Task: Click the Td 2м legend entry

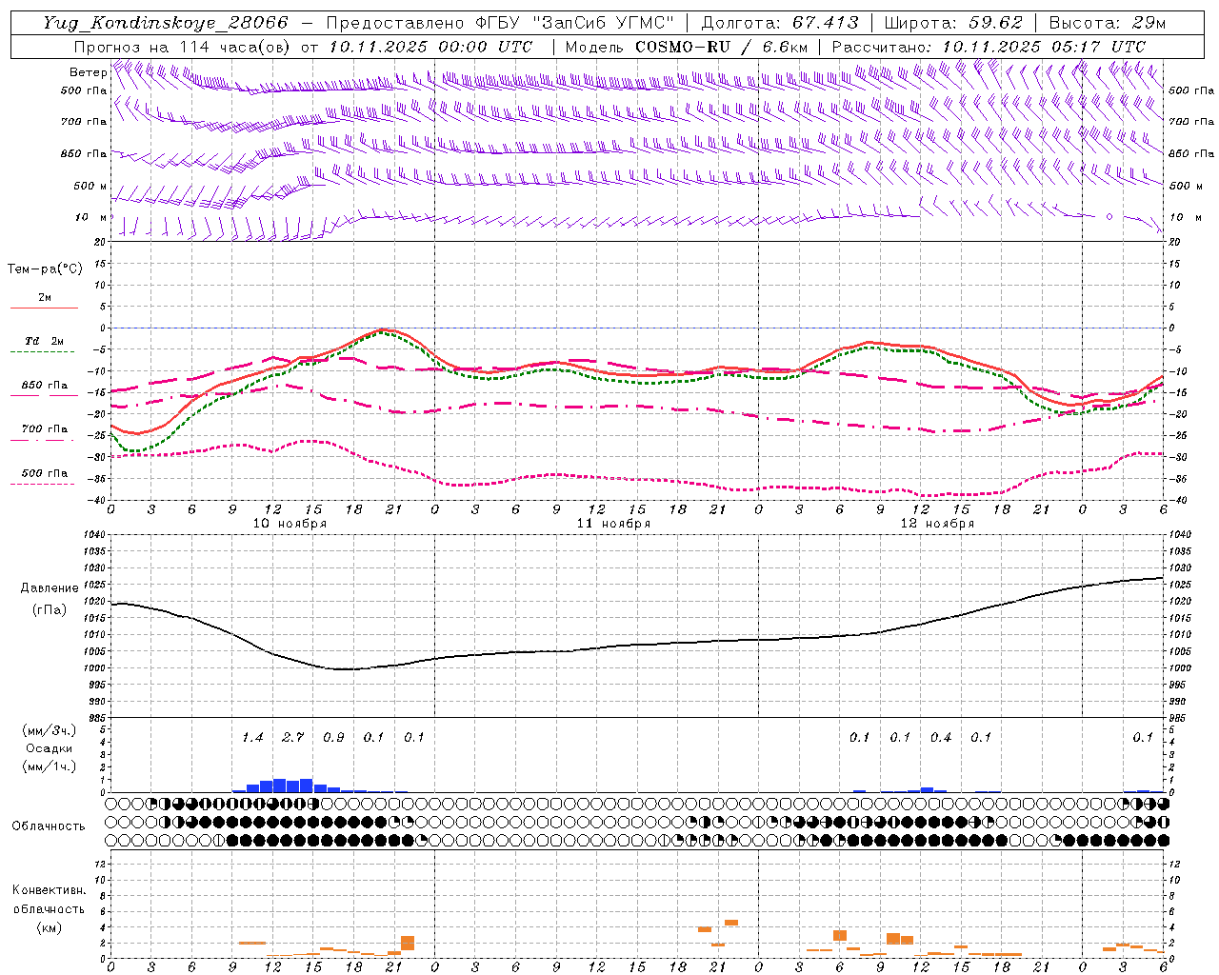Action: click(45, 341)
